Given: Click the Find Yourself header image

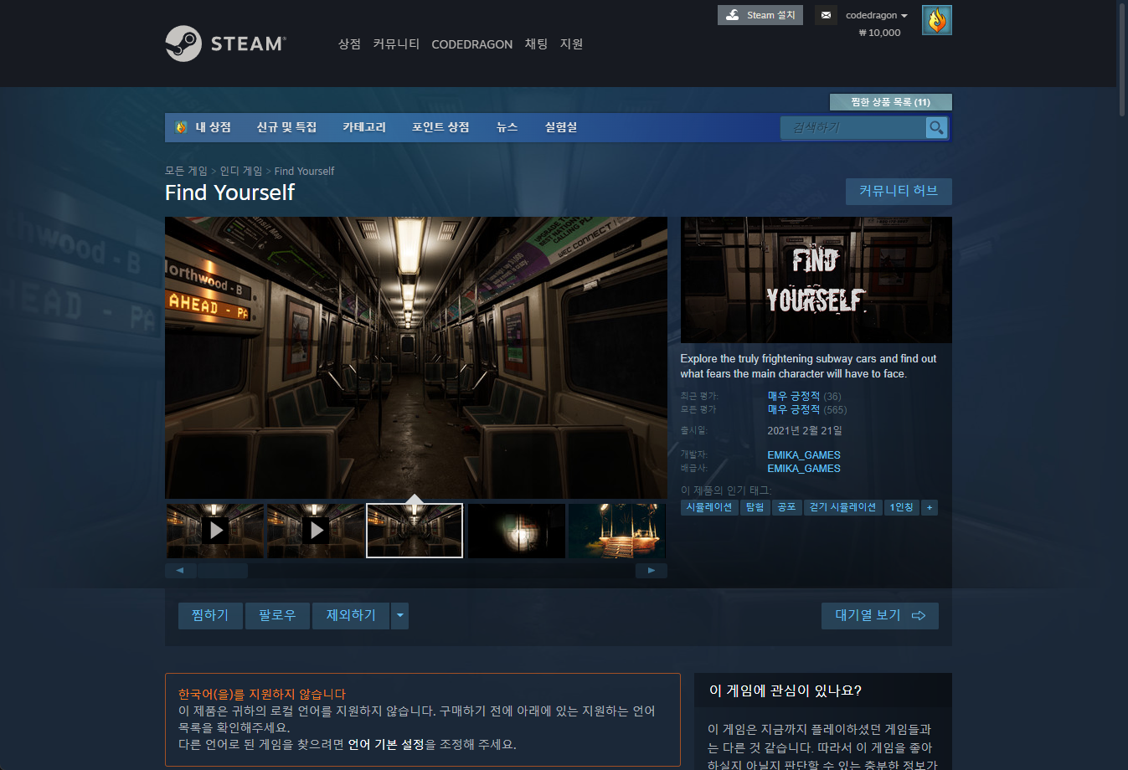Looking at the screenshot, I should pyautogui.click(x=816, y=280).
